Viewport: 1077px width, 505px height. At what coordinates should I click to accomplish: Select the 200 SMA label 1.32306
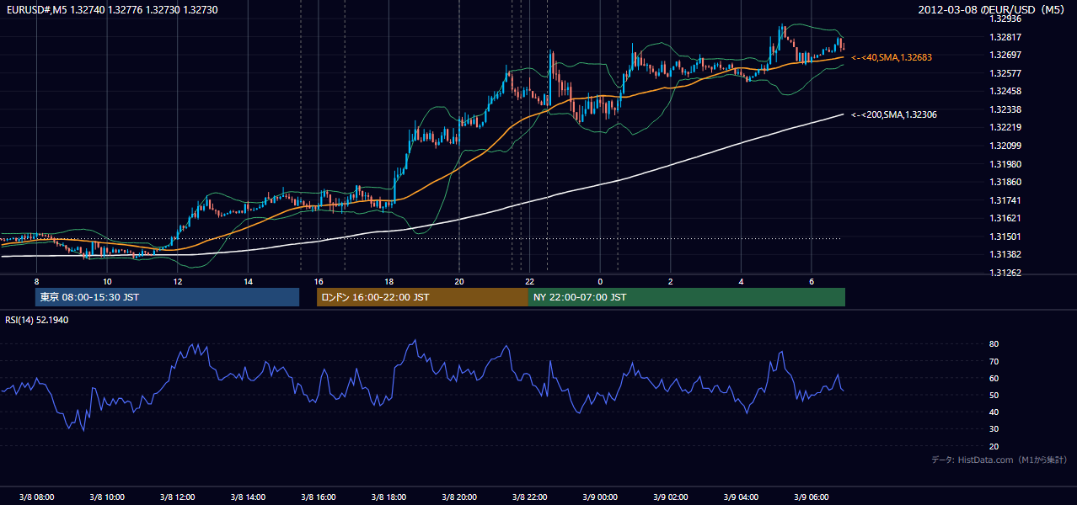pyautogui.click(x=894, y=114)
